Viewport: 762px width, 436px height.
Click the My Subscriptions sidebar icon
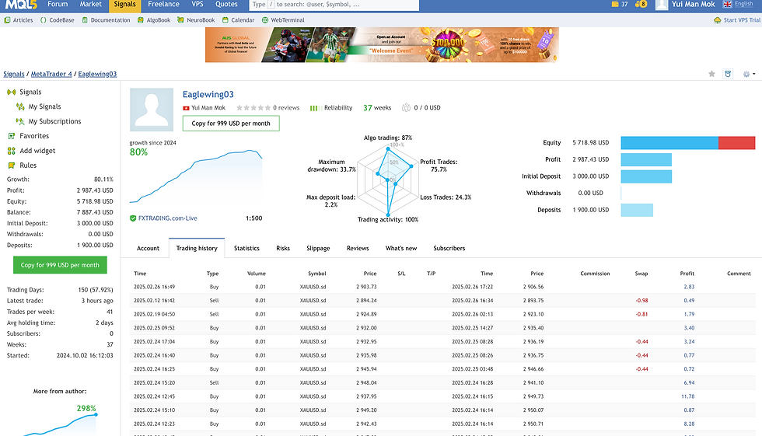(20, 121)
